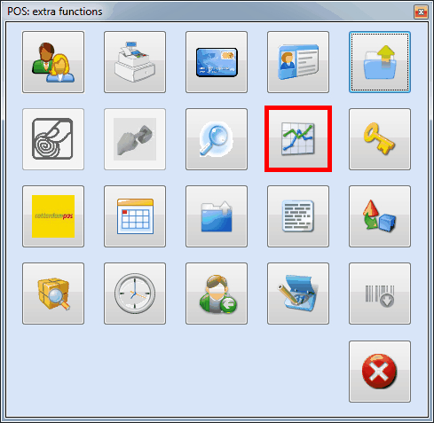Viewport: 434px width, 423px height.
Task: Open the text document lines icon
Action: click(298, 216)
